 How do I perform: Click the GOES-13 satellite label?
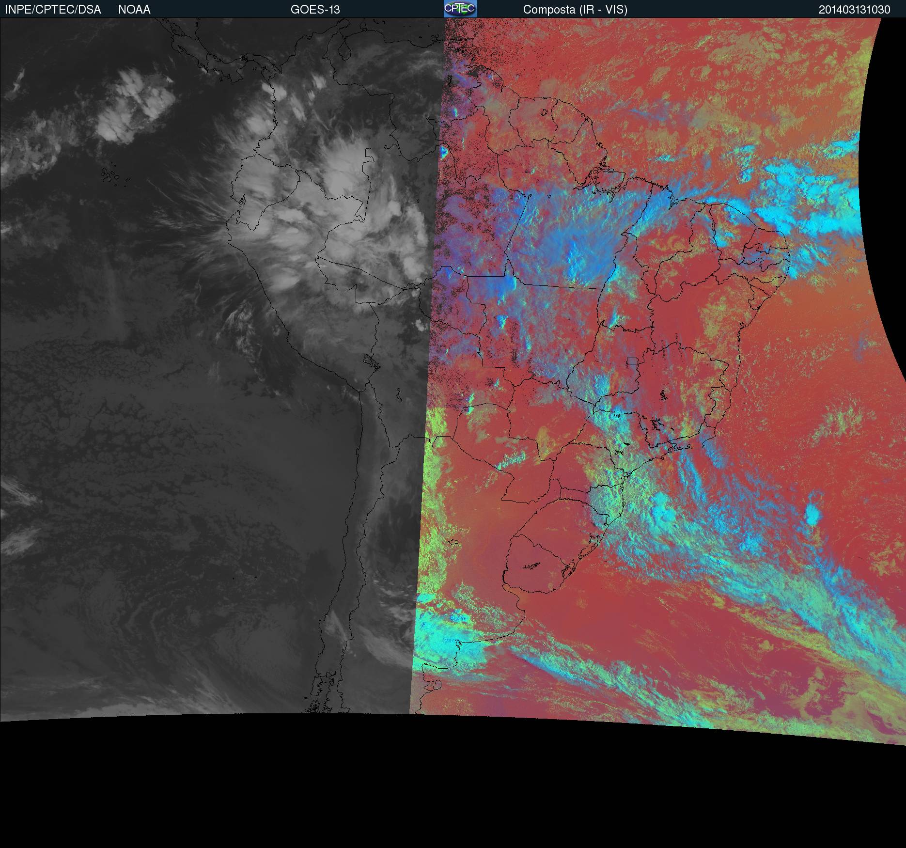click(x=315, y=10)
